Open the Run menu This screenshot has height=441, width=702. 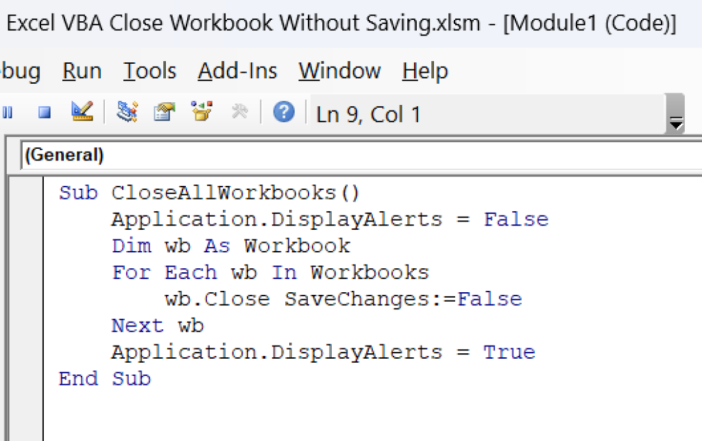[81, 71]
